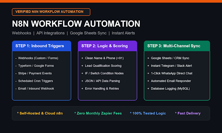Image resolution: width=222 pixels, height=133 pixels.
Task: Select the 'STEP 3: Multi-Channel Sync' header
Action: 177,46
